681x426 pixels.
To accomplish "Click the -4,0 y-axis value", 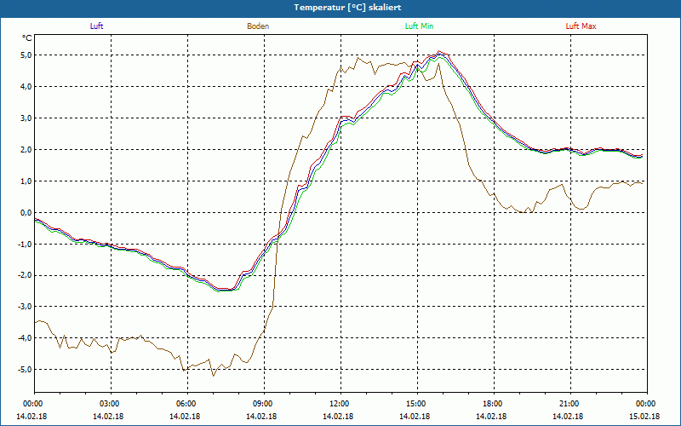I will 25,337.
